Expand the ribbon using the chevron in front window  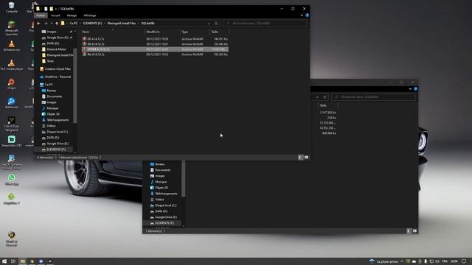[x=302, y=15]
